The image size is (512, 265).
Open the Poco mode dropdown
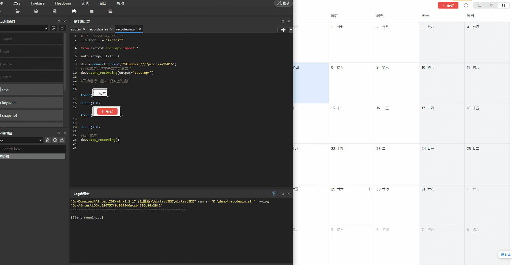pyautogui.click(x=40, y=140)
